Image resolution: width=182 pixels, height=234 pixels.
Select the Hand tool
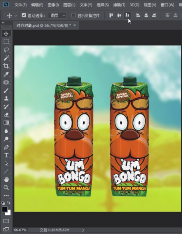[6, 179]
